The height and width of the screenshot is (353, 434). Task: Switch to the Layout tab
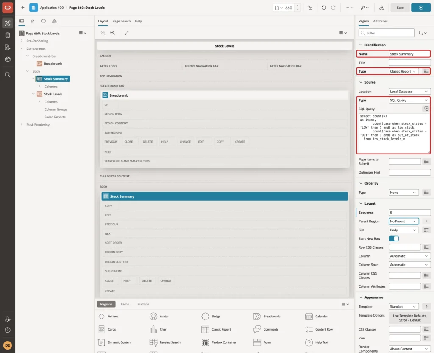click(x=103, y=21)
